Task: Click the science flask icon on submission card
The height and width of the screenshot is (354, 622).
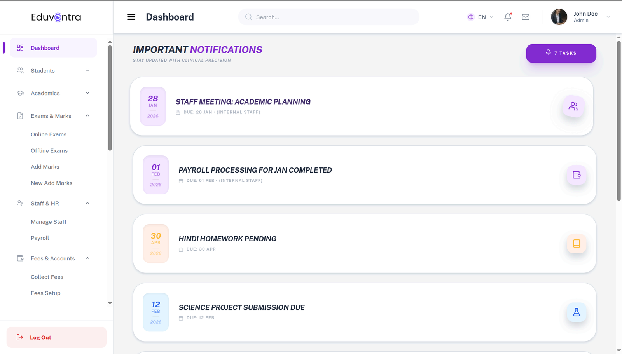Action: (x=576, y=312)
